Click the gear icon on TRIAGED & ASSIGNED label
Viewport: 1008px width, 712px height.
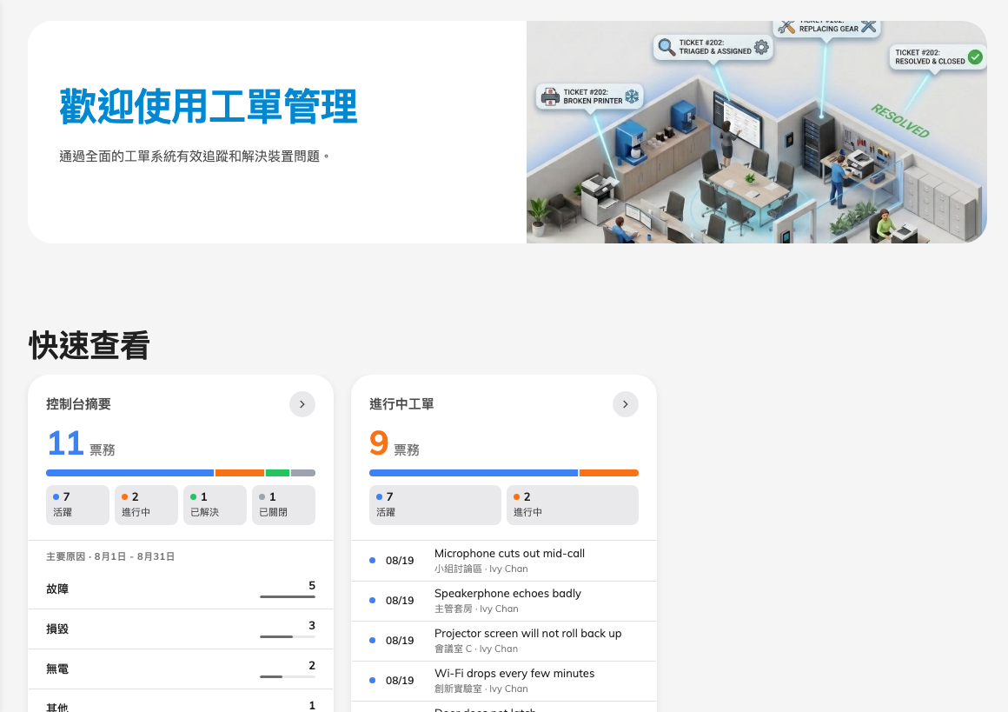[762, 47]
